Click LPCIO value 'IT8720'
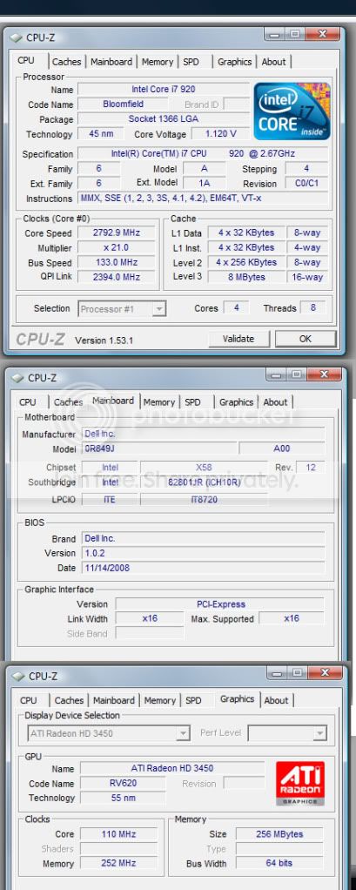 pyautogui.click(x=204, y=500)
